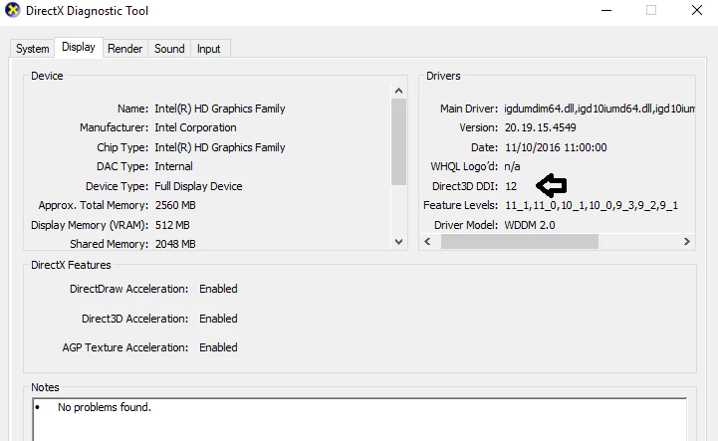Click the Direct3D Acceleration Enabled value
The height and width of the screenshot is (441, 718).
click(x=218, y=319)
